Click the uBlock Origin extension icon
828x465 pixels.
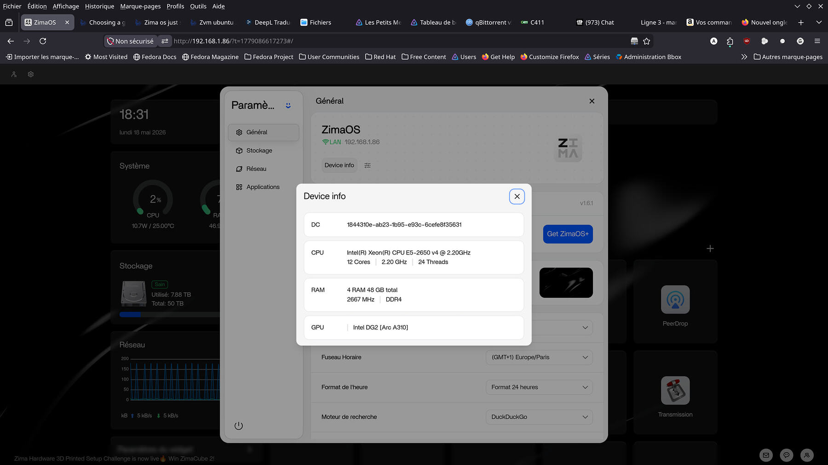[x=747, y=41]
